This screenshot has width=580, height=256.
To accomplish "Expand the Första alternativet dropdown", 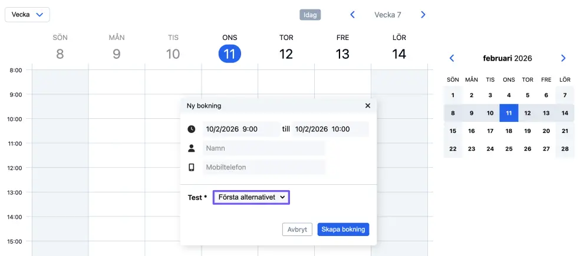I will [x=252, y=198].
